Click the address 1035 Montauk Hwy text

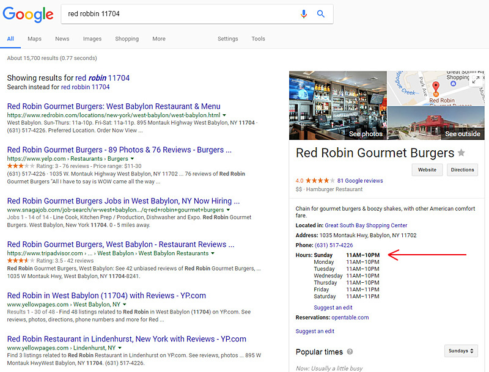(368, 235)
